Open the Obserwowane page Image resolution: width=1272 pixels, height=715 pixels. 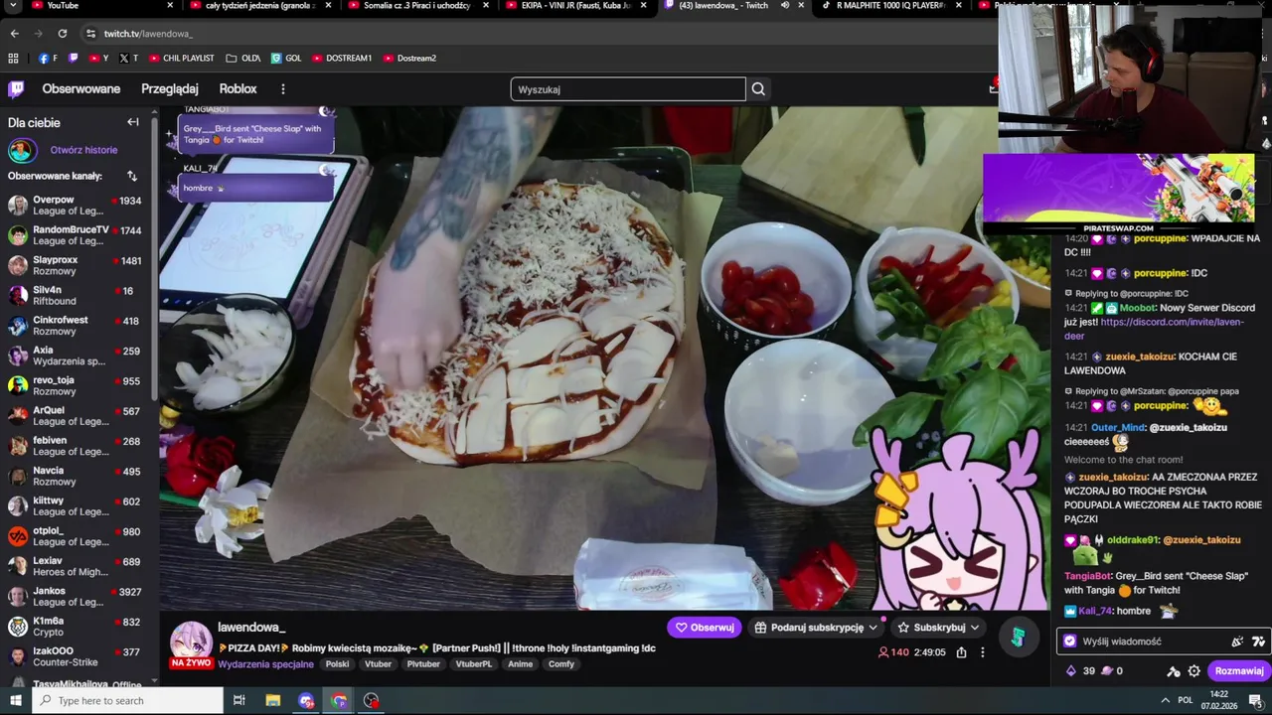coord(81,89)
